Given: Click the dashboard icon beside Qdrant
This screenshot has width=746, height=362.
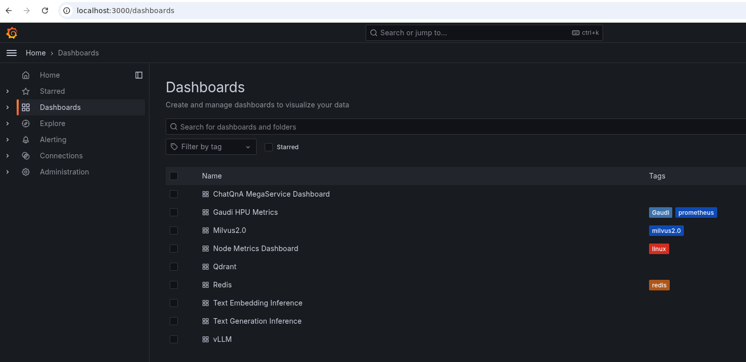Looking at the screenshot, I should pyautogui.click(x=206, y=267).
